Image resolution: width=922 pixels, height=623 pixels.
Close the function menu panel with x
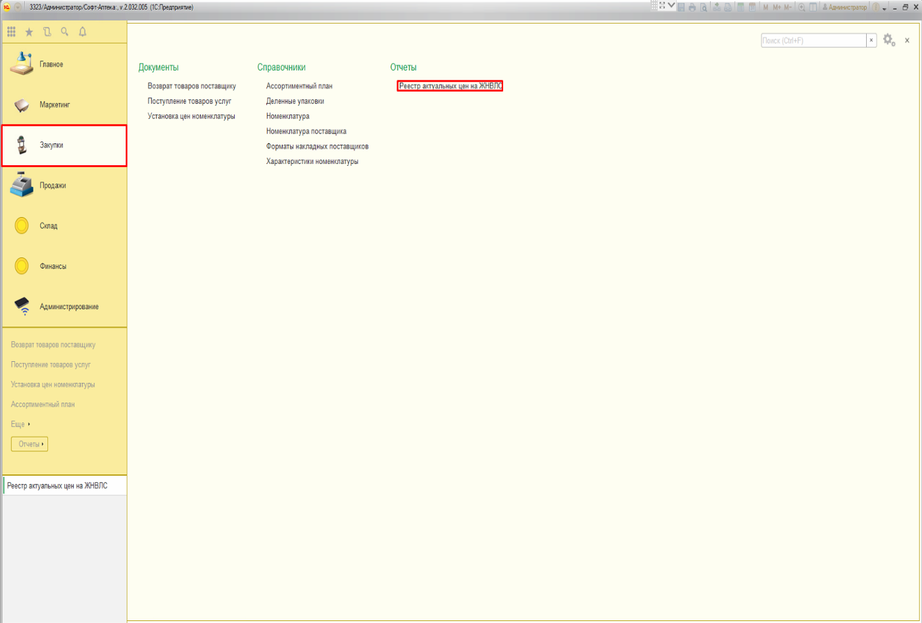pos(907,40)
